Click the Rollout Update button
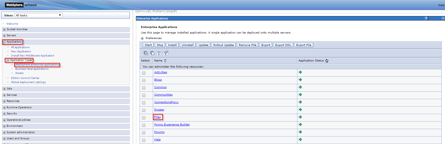 coord(224,45)
